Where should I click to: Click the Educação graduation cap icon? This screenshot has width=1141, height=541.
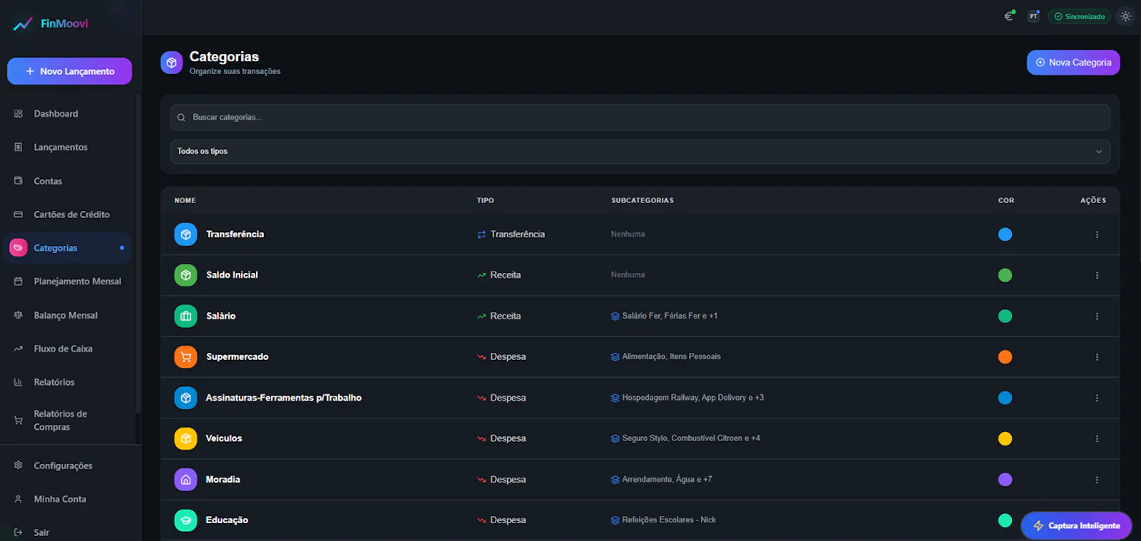click(x=186, y=520)
